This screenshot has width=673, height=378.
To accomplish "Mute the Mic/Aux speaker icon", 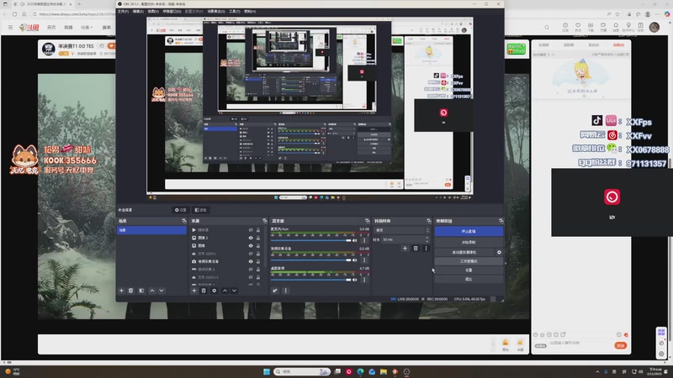I will point(354,240).
